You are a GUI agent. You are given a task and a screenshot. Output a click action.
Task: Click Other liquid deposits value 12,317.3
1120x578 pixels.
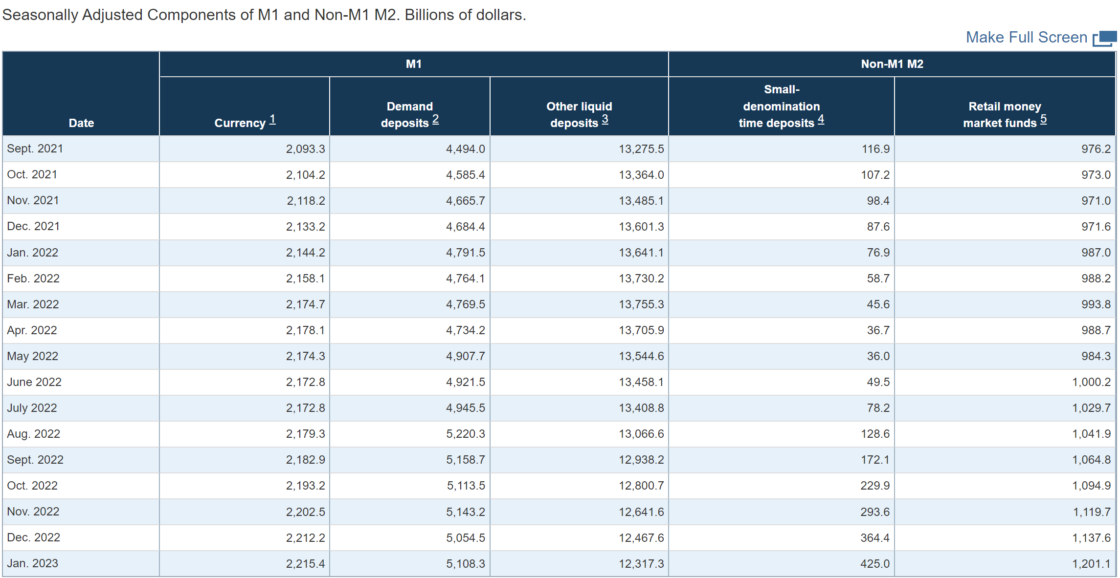[641, 564]
